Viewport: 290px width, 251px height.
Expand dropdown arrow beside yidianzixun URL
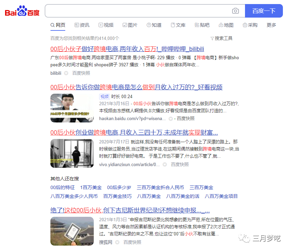click(x=164, y=164)
